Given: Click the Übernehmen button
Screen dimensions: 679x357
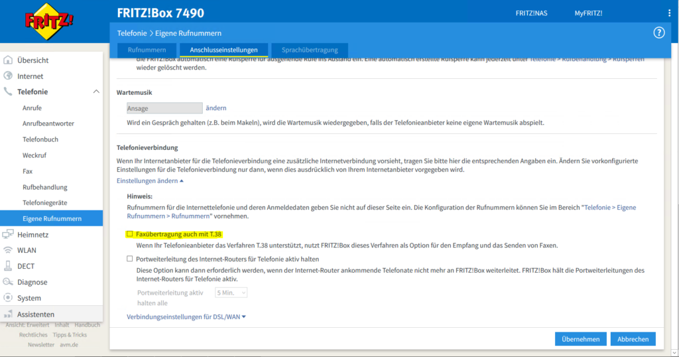Looking at the screenshot, I should (x=580, y=339).
